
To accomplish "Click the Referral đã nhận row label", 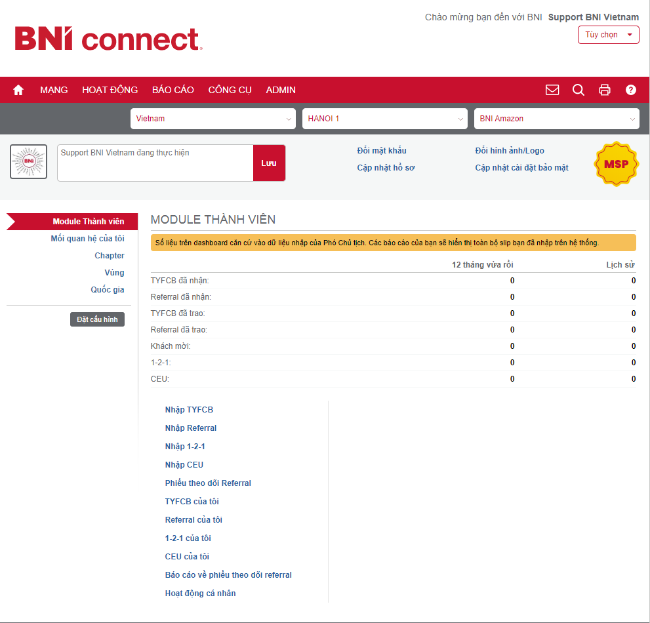I will click(181, 297).
